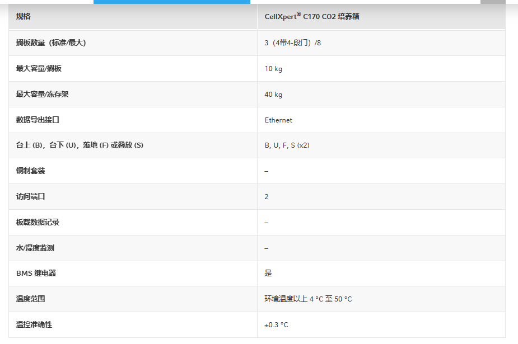
Task: Select the '温度范围' label
Action: 30,299
